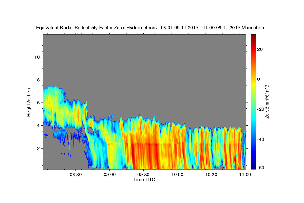The image size is (304, 203).
Task: Click the colorbar tick label '-40'
Action: click(261, 139)
